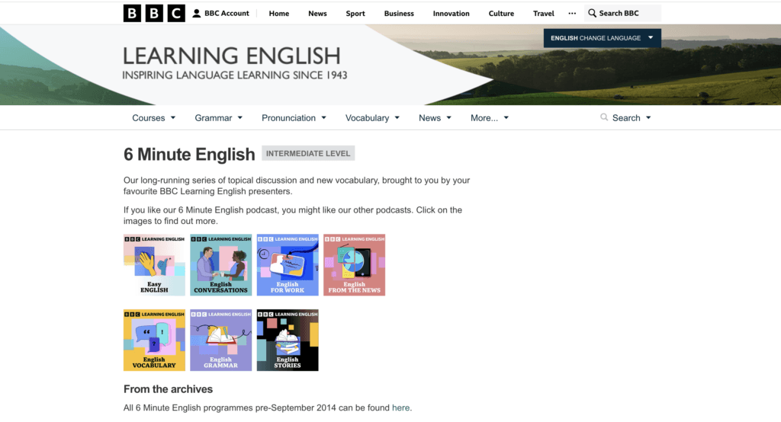Show more BBC sections via ellipsis
The height and width of the screenshot is (422, 781).
[x=572, y=14]
